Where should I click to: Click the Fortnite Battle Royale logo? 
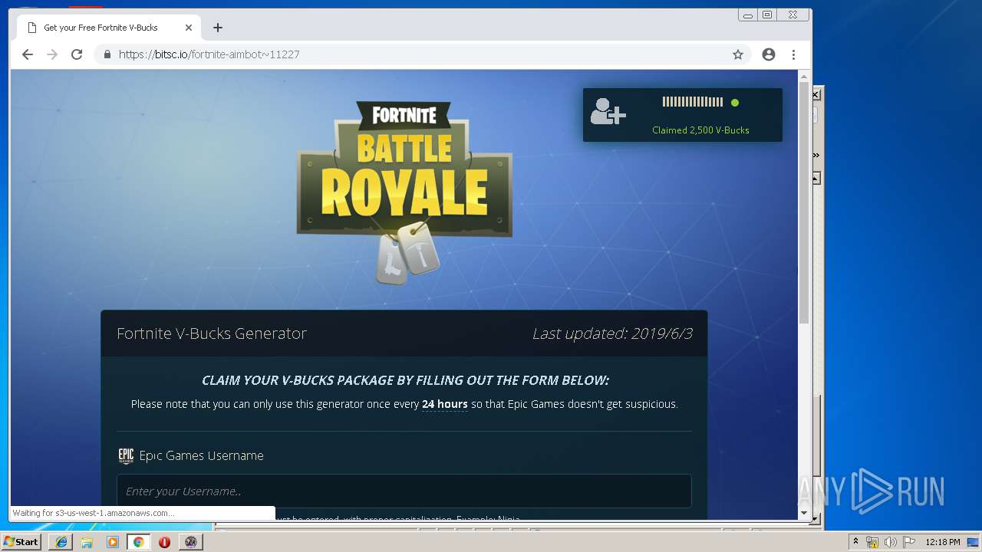coord(404,192)
